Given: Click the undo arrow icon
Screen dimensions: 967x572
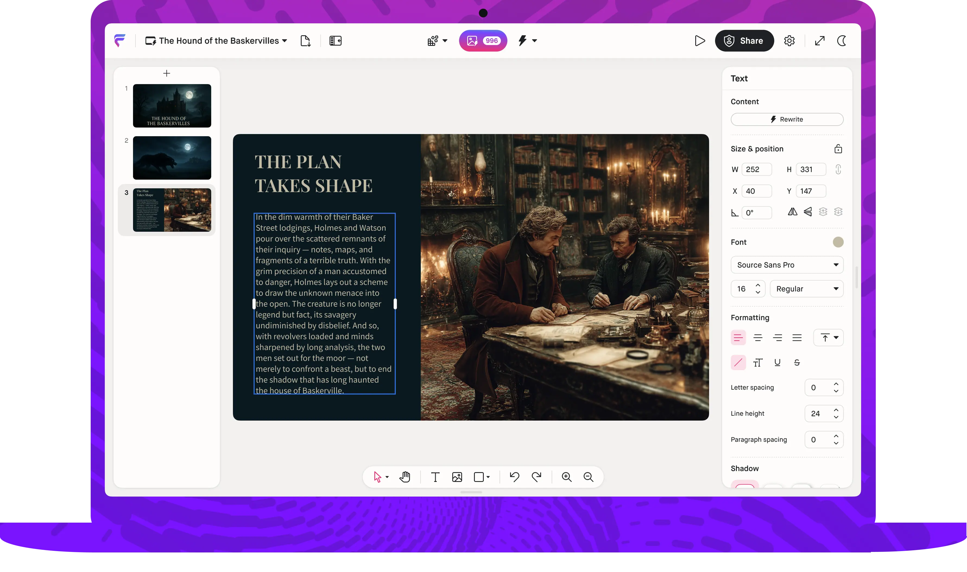Looking at the screenshot, I should pyautogui.click(x=514, y=477).
